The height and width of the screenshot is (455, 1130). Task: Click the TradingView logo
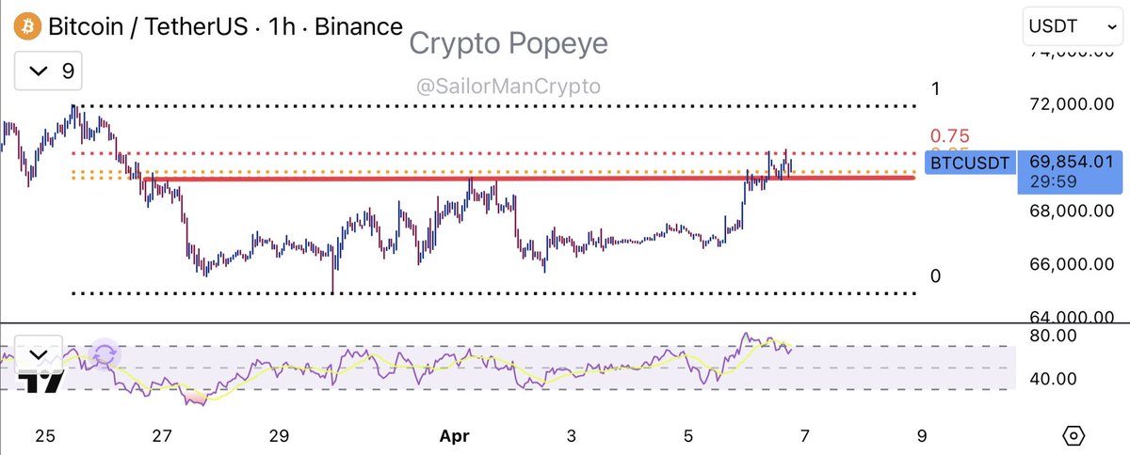pos(44,382)
